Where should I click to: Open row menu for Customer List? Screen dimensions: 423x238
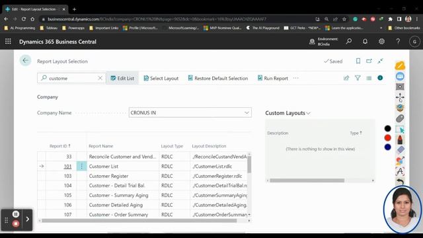[x=81, y=166]
